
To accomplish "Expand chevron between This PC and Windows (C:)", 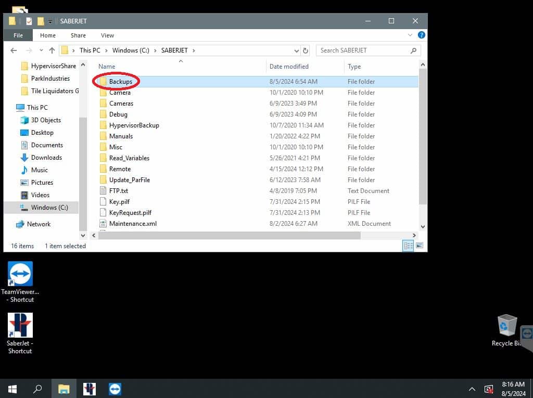I will [106, 50].
